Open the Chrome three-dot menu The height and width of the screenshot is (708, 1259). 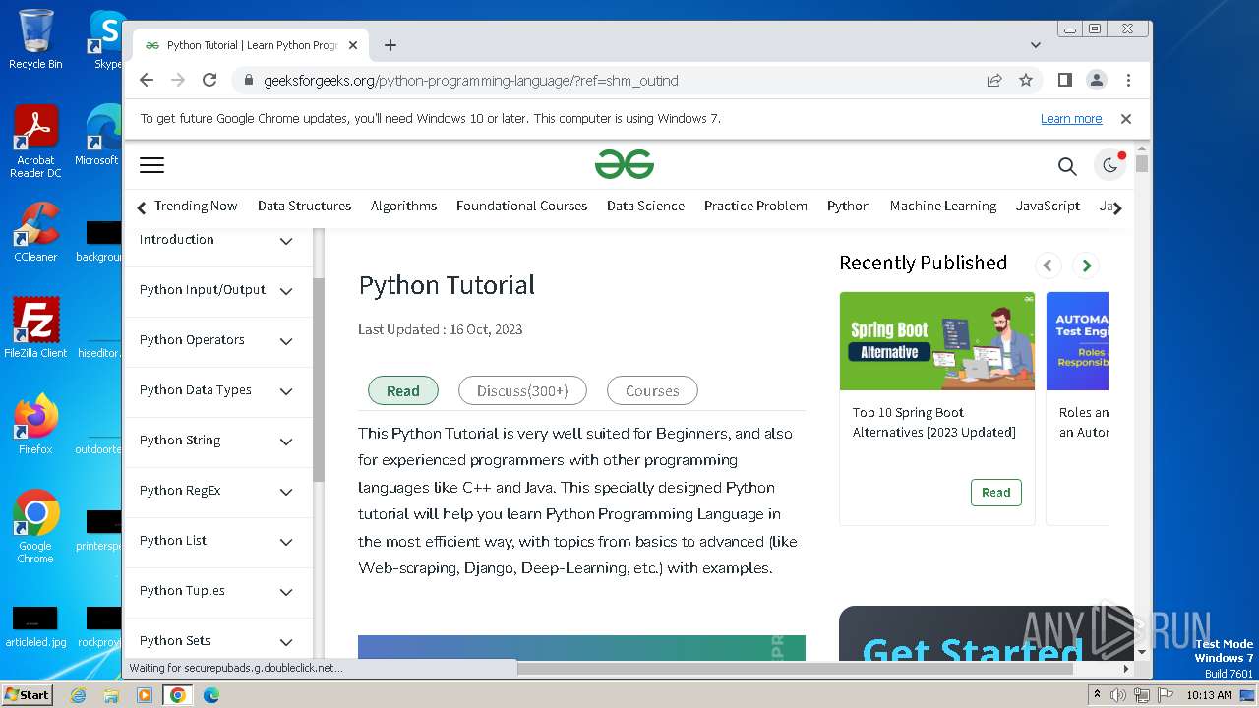click(x=1128, y=81)
